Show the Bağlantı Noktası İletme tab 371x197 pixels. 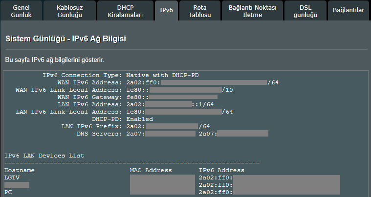pos(252,11)
